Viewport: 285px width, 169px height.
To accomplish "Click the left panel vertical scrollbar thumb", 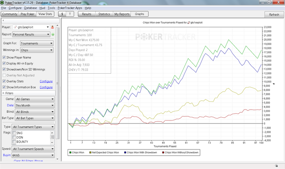I will point(57,83).
